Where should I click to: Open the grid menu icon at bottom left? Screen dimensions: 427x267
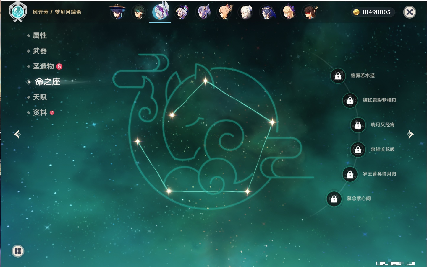18,251
